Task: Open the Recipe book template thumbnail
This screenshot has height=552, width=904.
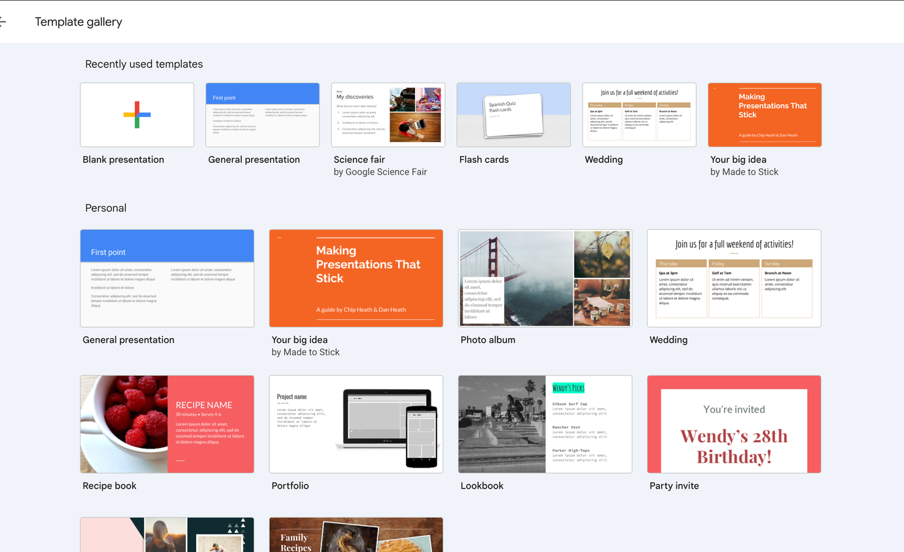Action: click(x=167, y=424)
